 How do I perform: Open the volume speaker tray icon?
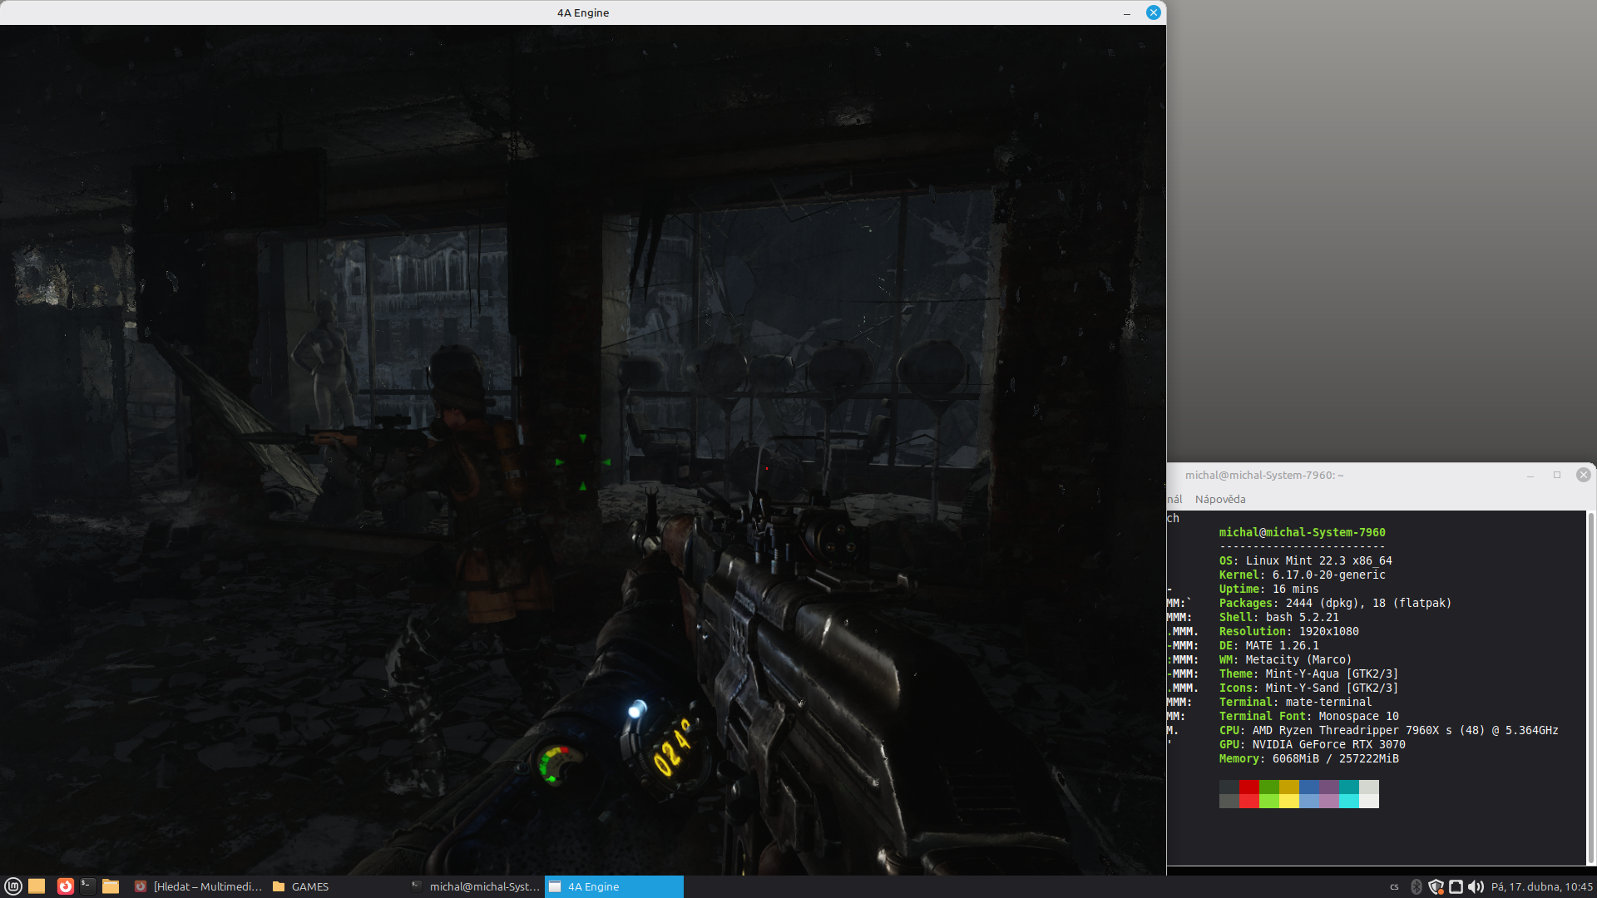click(1476, 886)
